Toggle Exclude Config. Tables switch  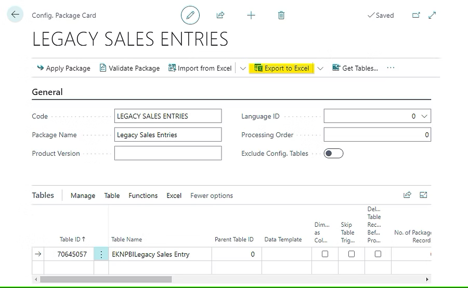coord(333,154)
